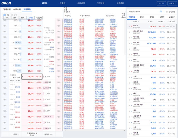Star the 이더리움 ETH/KRW coin row
The height and width of the screenshot is (138, 178).
pyautogui.click(x=129, y=38)
